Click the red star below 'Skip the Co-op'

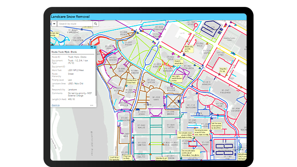pos(220,74)
